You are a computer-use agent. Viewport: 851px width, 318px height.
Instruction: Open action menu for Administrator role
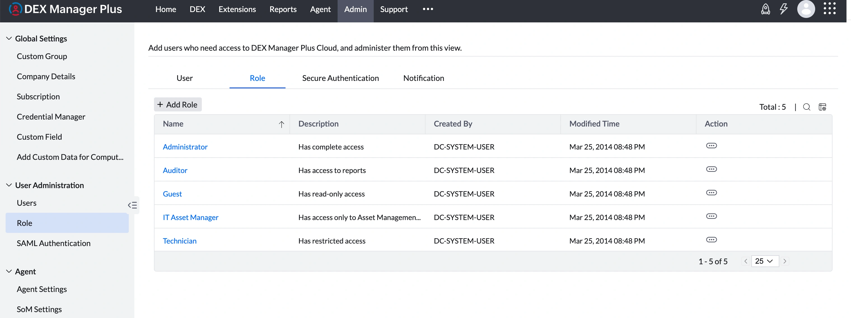[711, 146]
